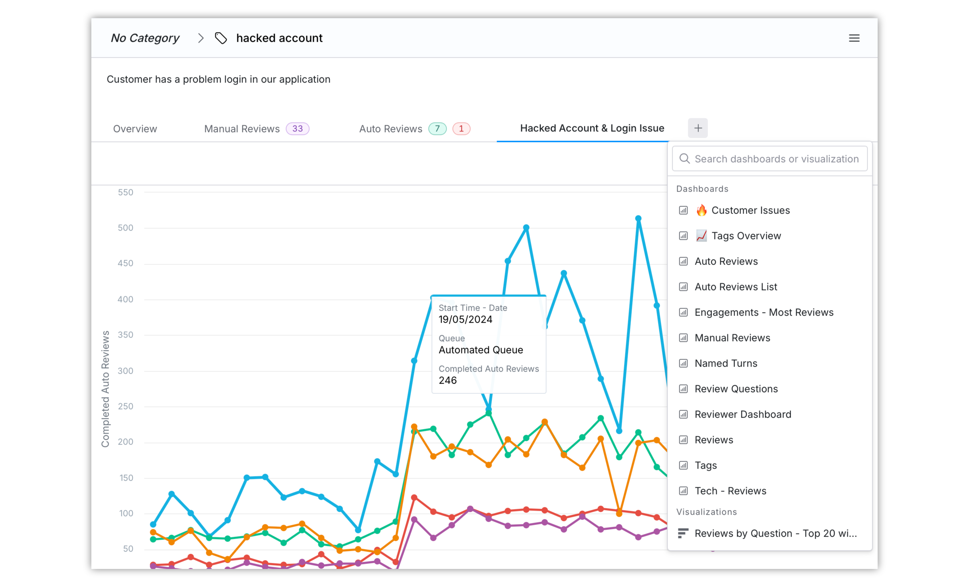Open the hamburger menu icon
The image size is (969, 587).
(854, 38)
